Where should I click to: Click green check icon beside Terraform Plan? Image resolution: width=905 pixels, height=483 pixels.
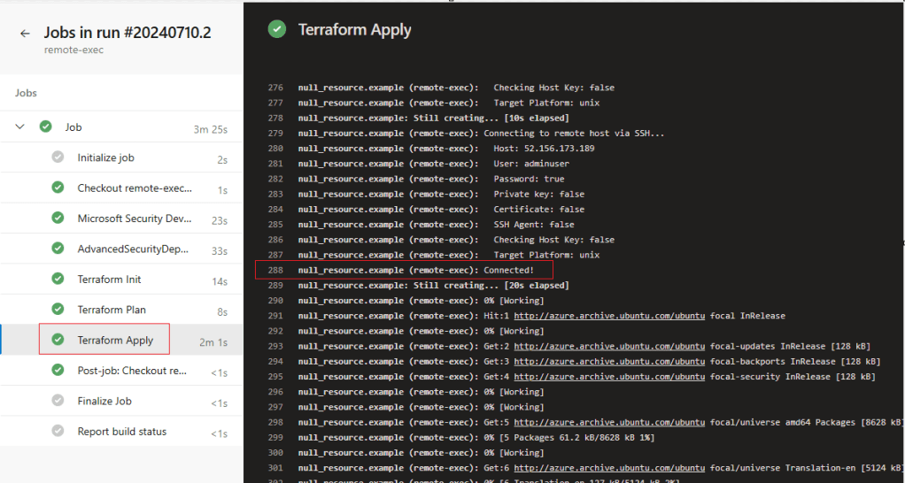coord(58,310)
